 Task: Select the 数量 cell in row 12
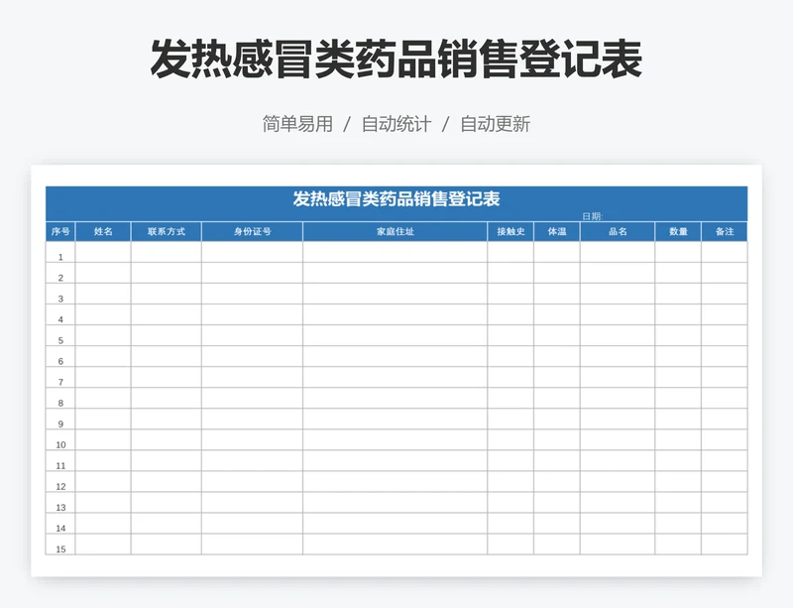pos(678,481)
